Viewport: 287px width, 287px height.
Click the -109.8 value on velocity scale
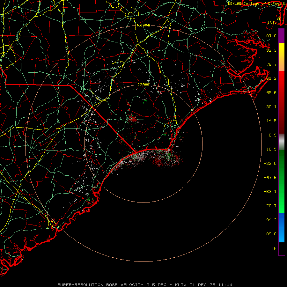(269, 234)
